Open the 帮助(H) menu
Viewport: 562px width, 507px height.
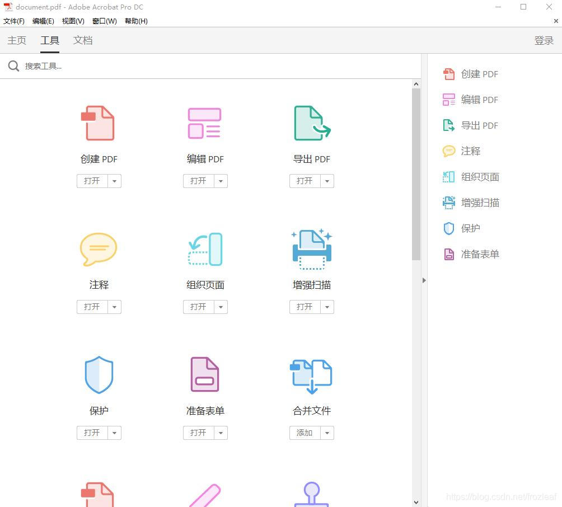coord(136,21)
